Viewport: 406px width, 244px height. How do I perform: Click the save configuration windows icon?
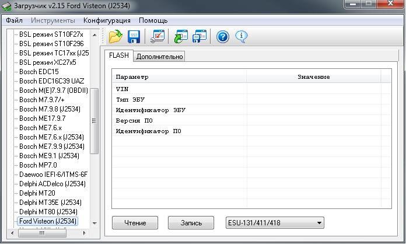[x=200, y=37]
